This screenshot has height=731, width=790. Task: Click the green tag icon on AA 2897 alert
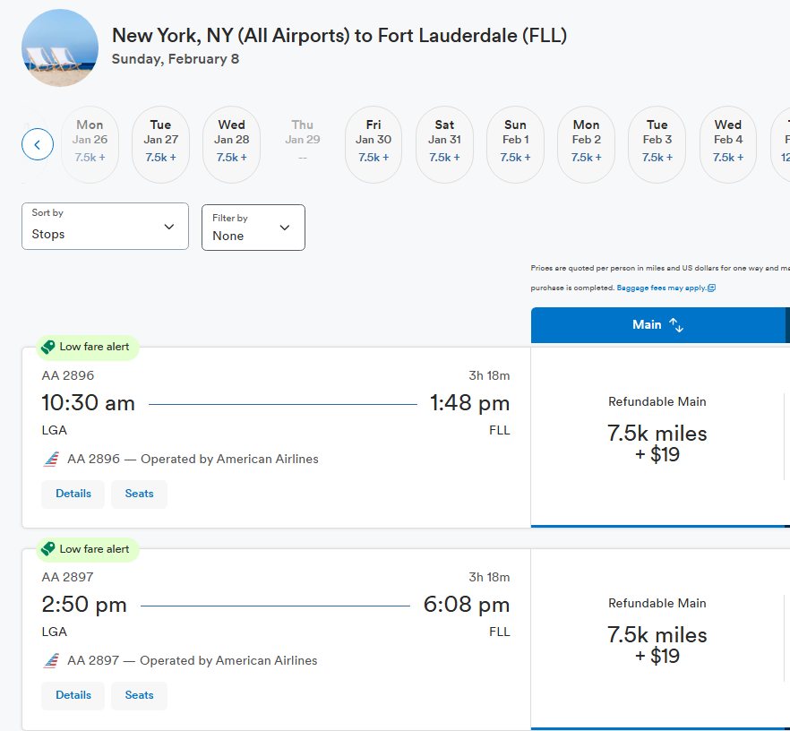click(x=47, y=549)
